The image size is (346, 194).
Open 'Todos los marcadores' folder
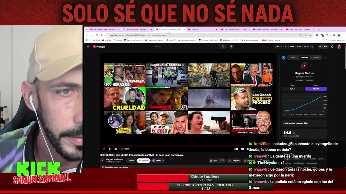pyautogui.click(x=335, y=40)
